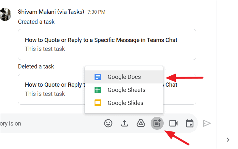Click 'This is test task' in created card
The image size is (238, 149).
(45, 49)
